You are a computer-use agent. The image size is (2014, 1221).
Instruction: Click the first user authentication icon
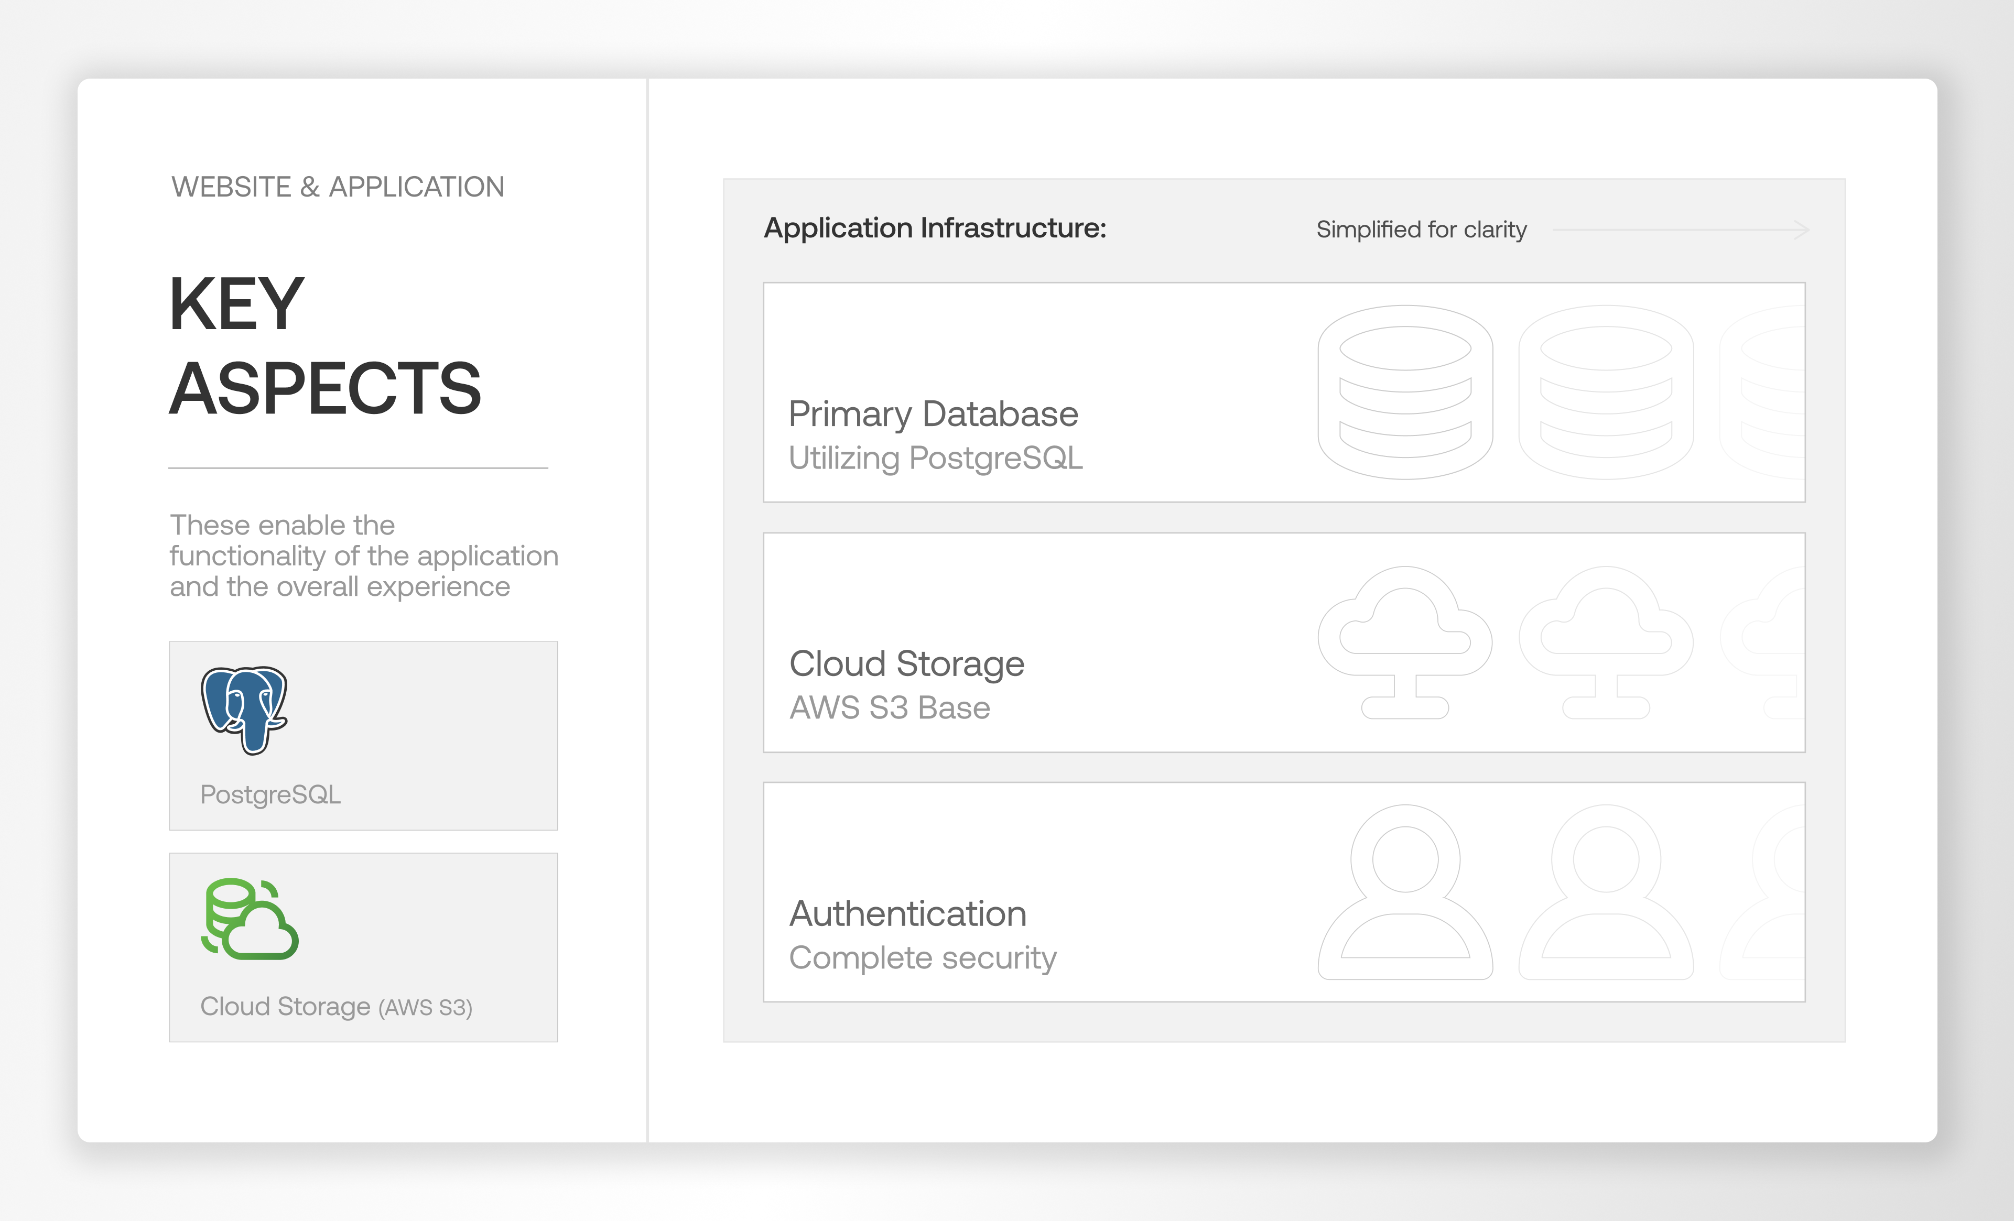click(1405, 891)
